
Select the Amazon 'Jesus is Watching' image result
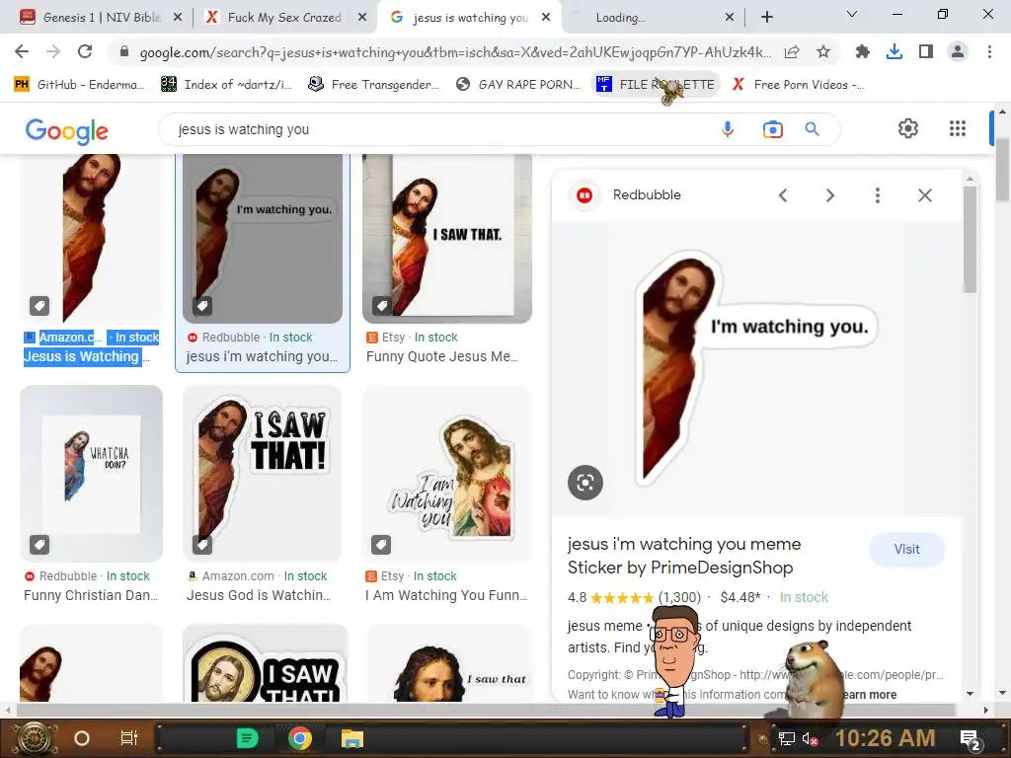[x=92, y=237]
